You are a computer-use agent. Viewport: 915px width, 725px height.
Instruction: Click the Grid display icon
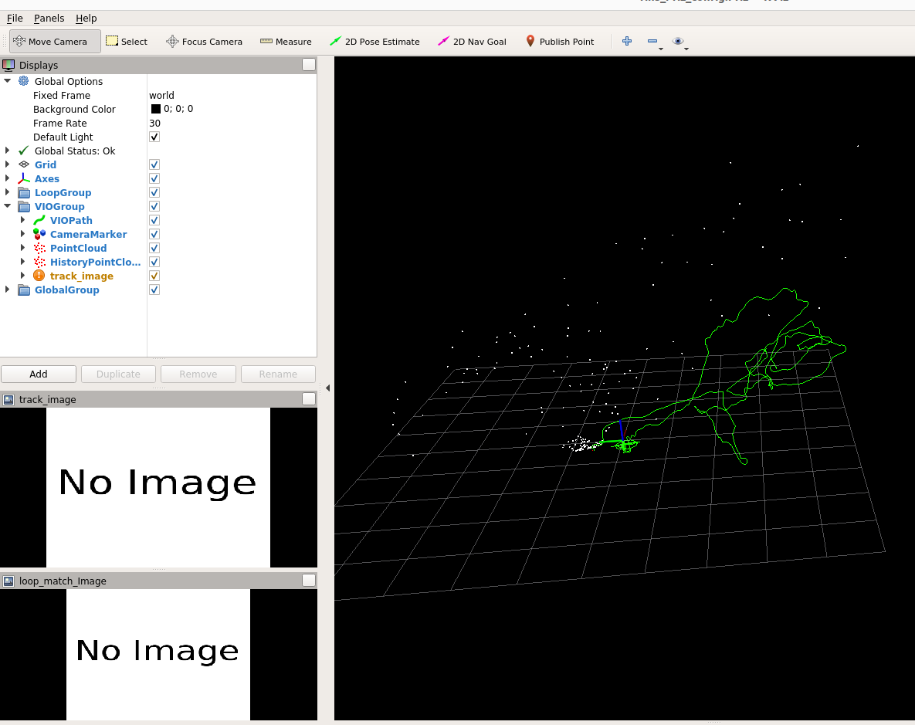click(24, 164)
